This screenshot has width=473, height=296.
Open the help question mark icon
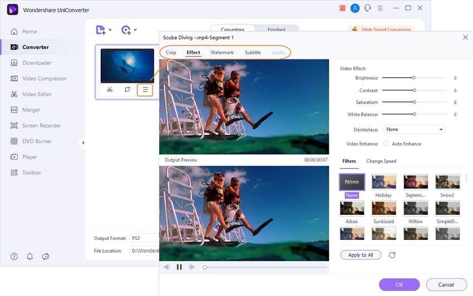click(x=14, y=256)
